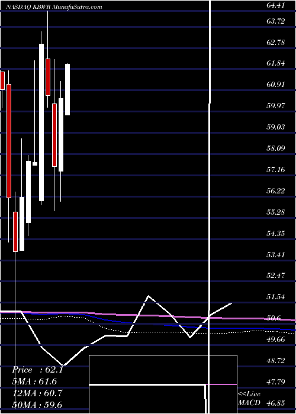Click the 60.91 price axis label
The width and height of the screenshot is (296, 414).
point(276,85)
